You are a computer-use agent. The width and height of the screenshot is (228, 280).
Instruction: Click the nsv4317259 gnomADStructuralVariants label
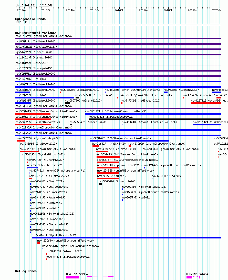44,36
